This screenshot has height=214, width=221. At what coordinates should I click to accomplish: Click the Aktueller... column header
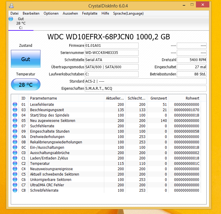click(x=115, y=98)
